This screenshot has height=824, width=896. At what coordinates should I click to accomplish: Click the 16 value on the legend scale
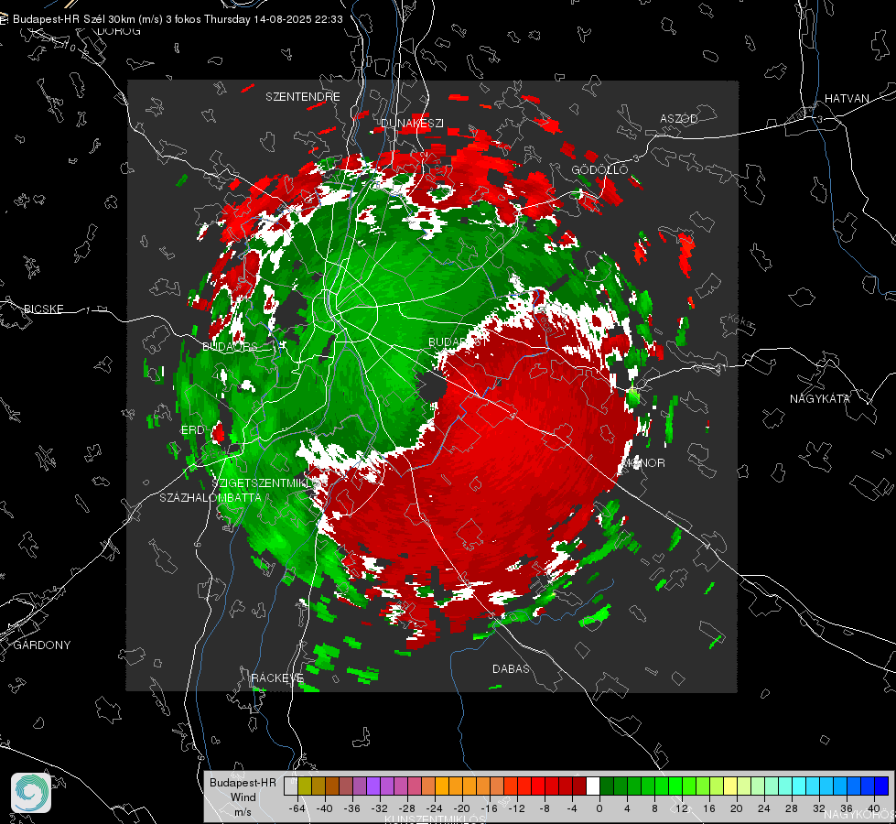pyautogui.click(x=708, y=808)
